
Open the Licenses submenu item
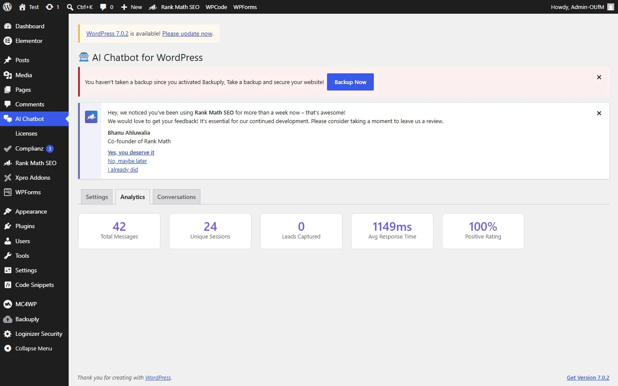point(26,133)
